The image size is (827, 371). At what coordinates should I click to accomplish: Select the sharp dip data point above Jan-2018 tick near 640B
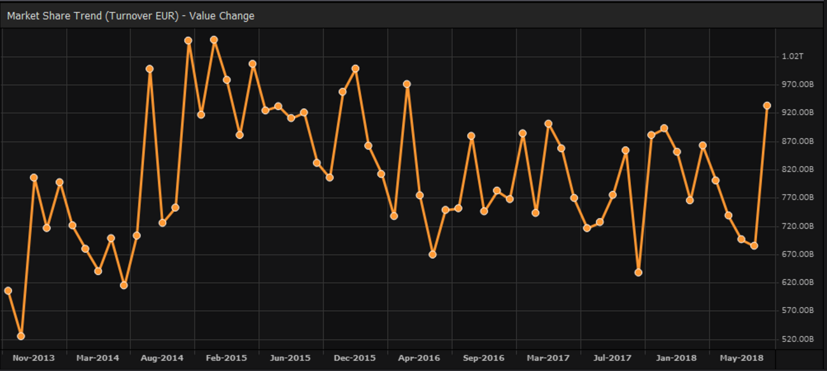pyautogui.click(x=639, y=272)
